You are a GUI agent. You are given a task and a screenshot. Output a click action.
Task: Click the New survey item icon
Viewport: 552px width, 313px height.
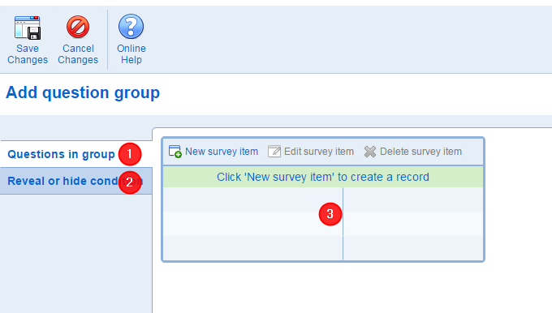pos(175,152)
